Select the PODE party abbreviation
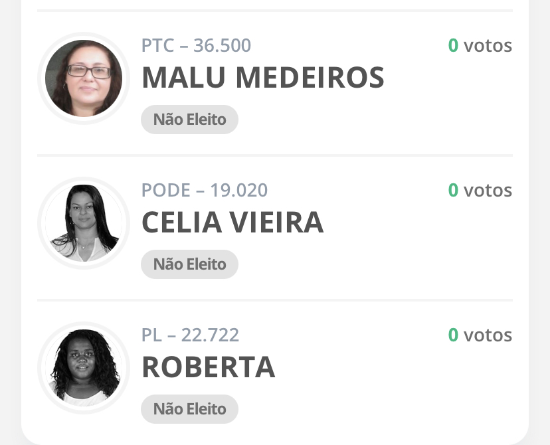Viewport: 550px width, 445px height. [165, 191]
